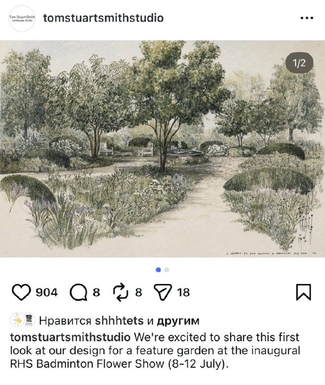Open the shhhtets liker profile link
The height and width of the screenshot is (385, 325).
click(x=119, y=321)
